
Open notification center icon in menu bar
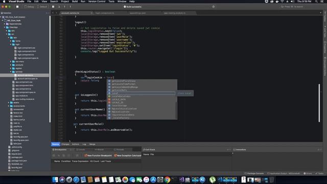322,2
